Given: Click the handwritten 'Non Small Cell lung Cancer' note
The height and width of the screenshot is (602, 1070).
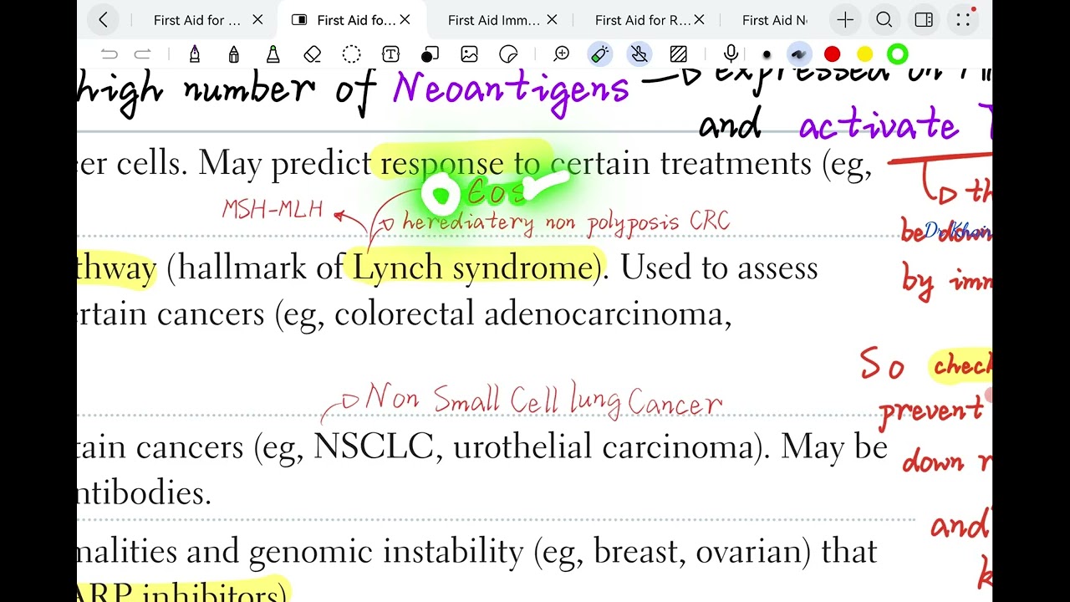Looking at the screenshot, I should coord(543,400).
